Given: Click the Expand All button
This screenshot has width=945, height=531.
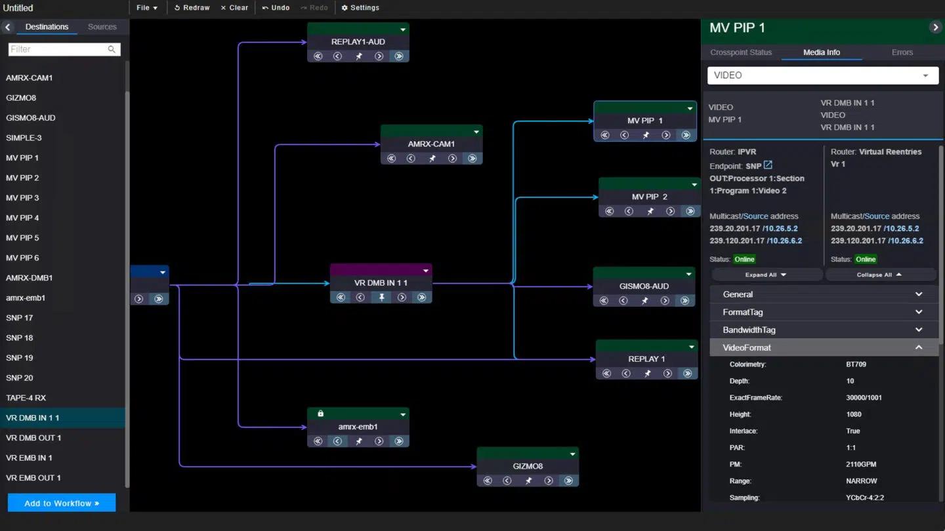Looking at the screenshot, I should (x=766, y=275).
